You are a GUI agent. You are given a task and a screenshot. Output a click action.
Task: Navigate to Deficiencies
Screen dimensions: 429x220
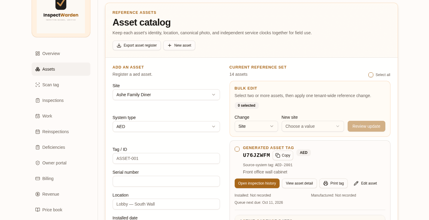[x=61, y=147]
